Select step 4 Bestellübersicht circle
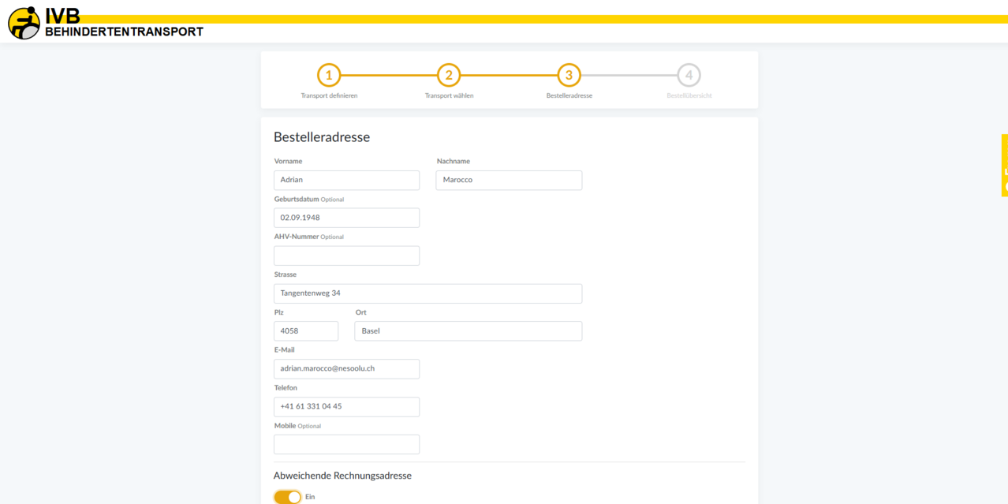 coord(689,75)
